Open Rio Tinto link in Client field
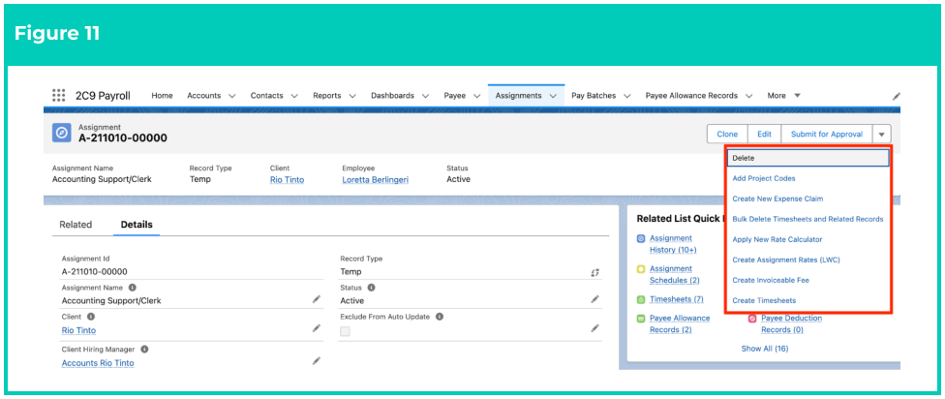Image resolution: width=945 pixels, height=399 pixels. (x=78, y=330)
